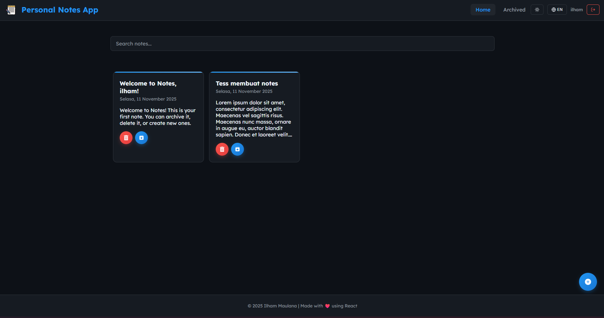Archive the Tess membuat notes note
The image size is (604, 318).
click(x=238, y=149)
